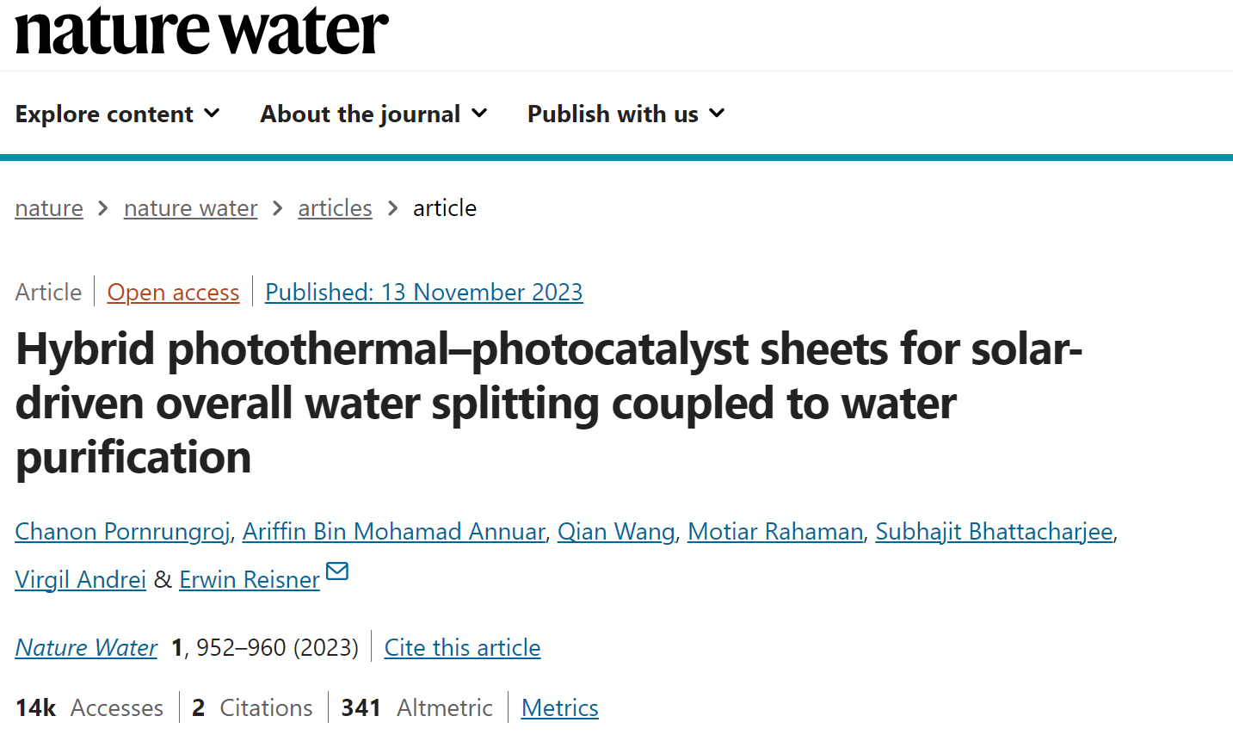Image resolution: width=1233 pixels, height=747 pixels.
Task: Open author Virgil Andrei's details
Action: click(x=81, y=580)
